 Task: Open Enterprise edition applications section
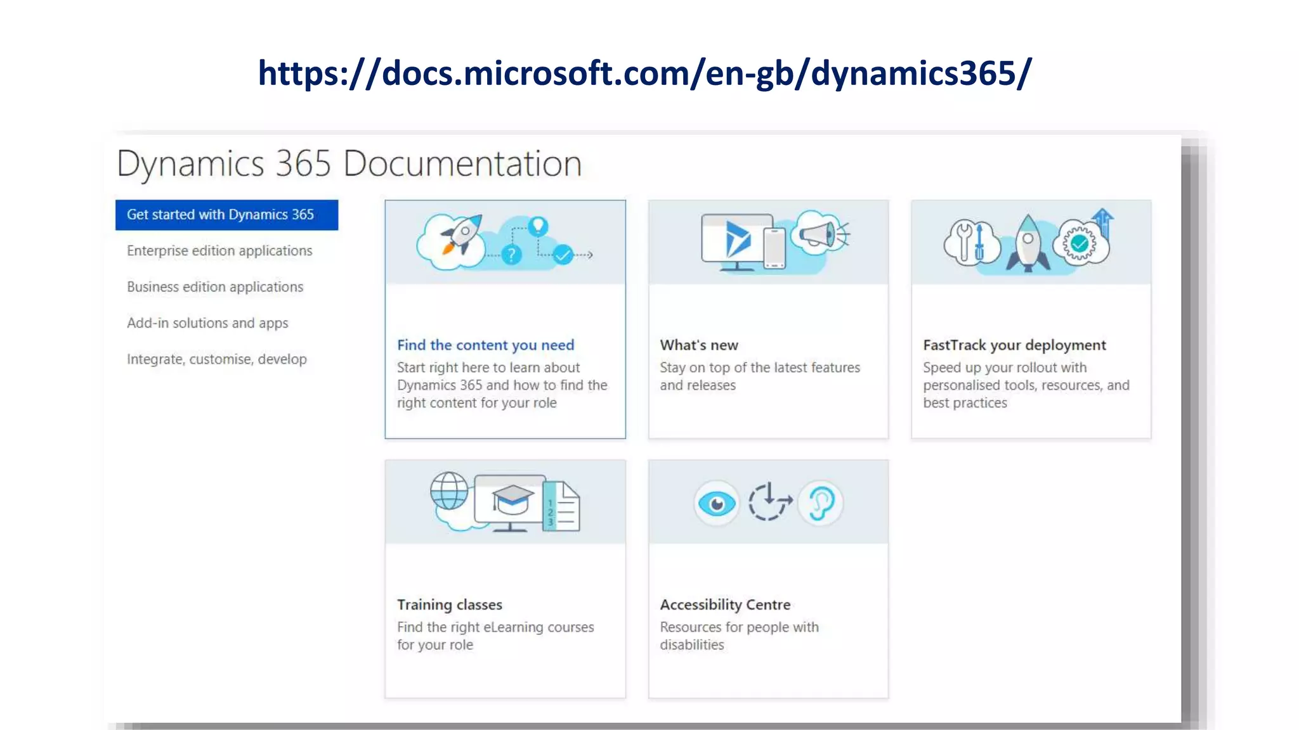tap(219, 251)
